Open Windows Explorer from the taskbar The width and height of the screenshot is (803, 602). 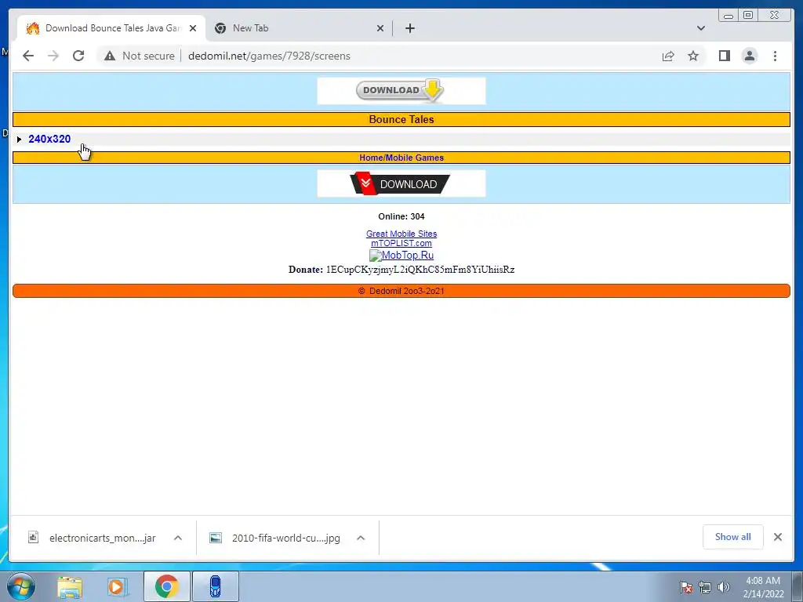70,586
